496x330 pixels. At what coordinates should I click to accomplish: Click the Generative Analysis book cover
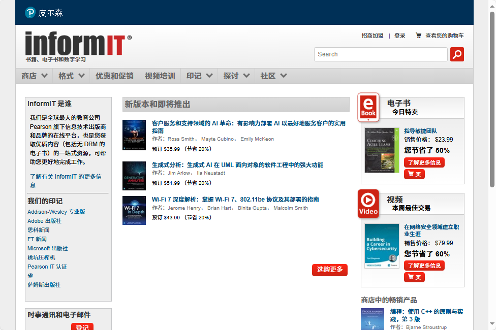point(134,176)
